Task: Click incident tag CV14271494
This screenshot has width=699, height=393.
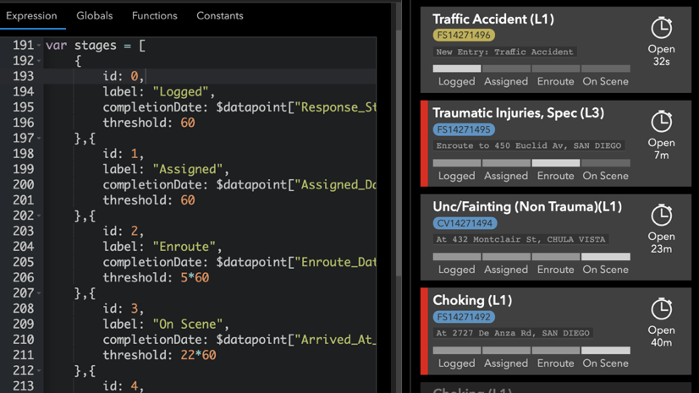Action: 465,223
